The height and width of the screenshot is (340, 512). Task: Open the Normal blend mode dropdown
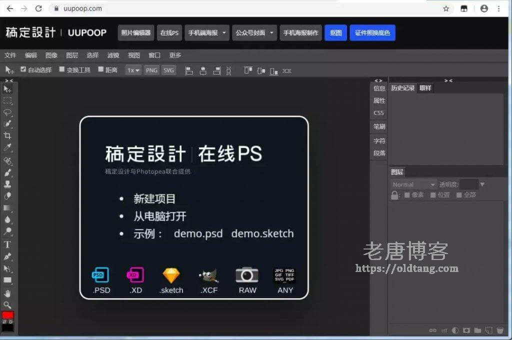pos(413,184)
